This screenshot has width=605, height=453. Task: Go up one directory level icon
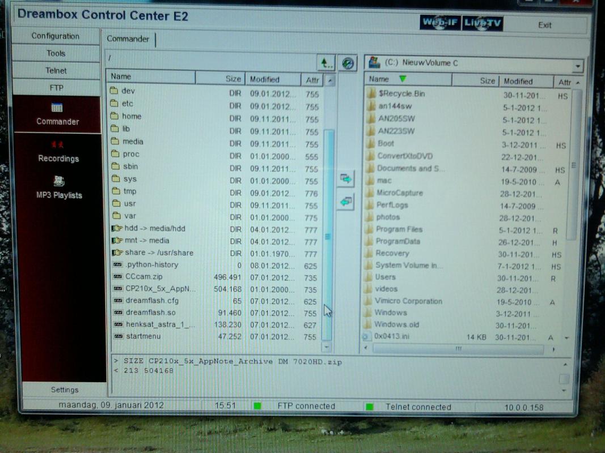(x=327, y=62)
